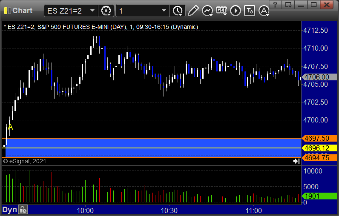Image resolution: width=339 pixels, height=216 pixels.
Task: Minimize the Chart window
Action: click(x=301, y=5)
